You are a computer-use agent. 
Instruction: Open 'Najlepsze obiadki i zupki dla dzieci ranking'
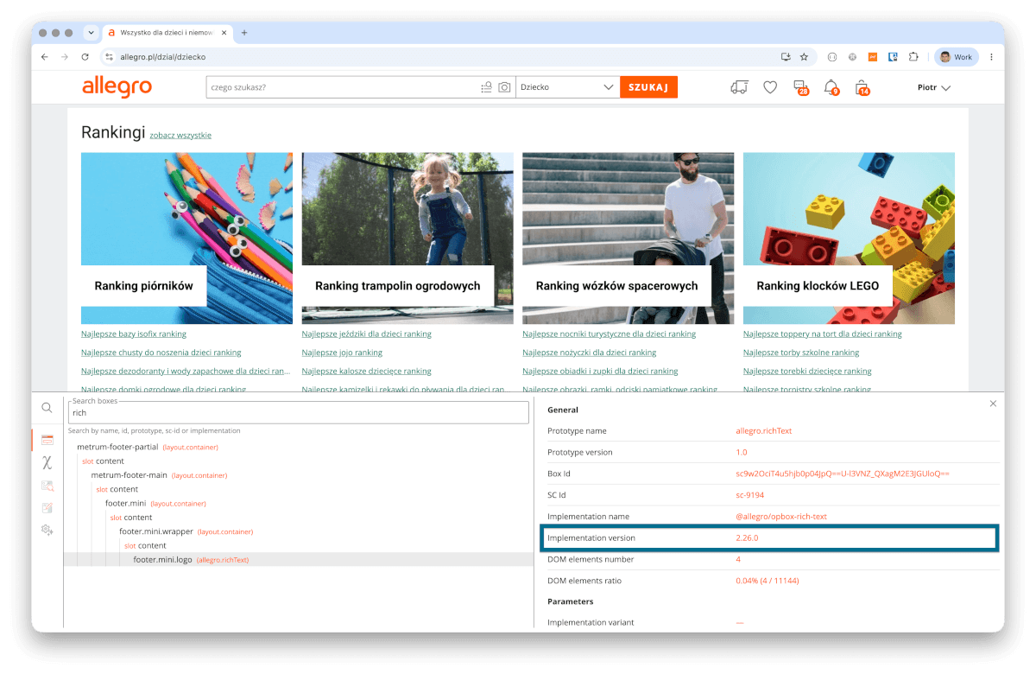coord(600,372)
